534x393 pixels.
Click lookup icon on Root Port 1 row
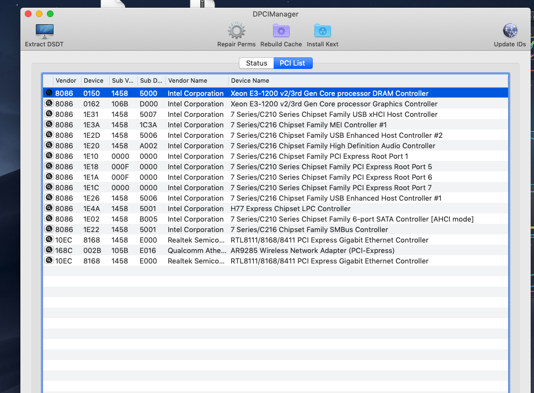click(49, 155)
